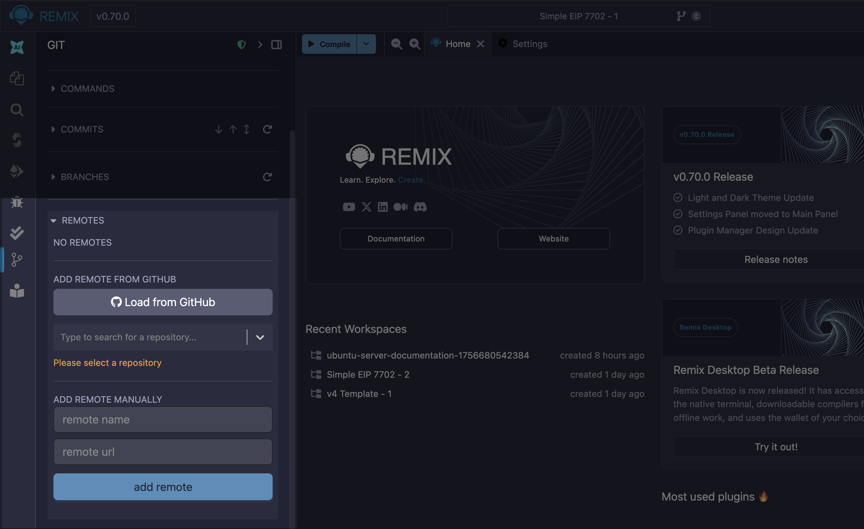864x529 pixels.
Task: Open the Documentation button
Action: click(396, 239)
